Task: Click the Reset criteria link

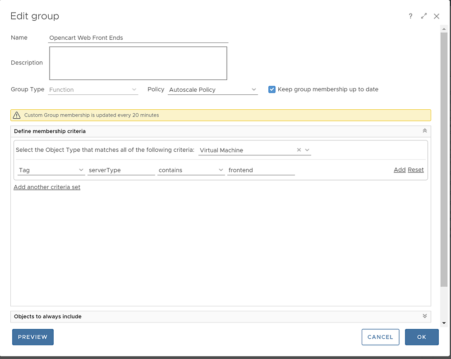Action: [x=416, y=170]
